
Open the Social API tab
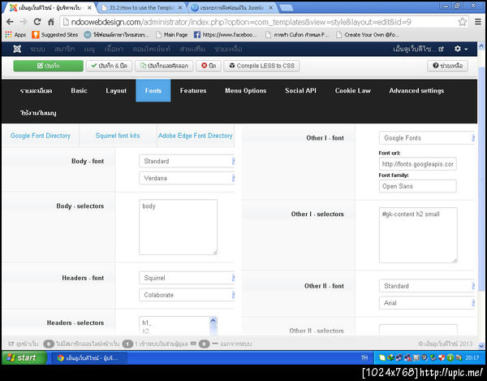pyautogui.click(x=300, y=91)
